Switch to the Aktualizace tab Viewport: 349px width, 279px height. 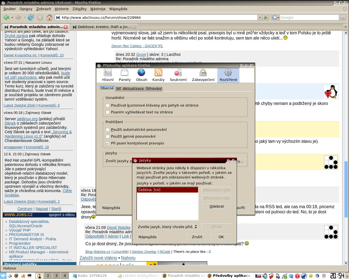pos(133,89)
